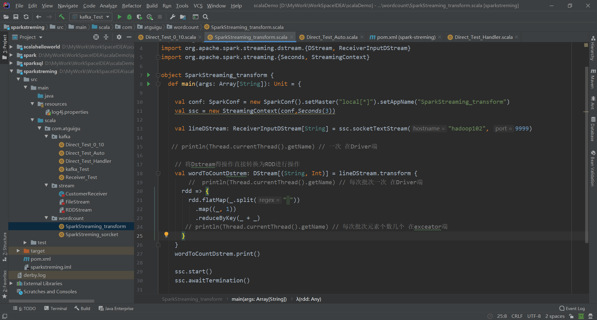Image resolution: width=597 pixels, height=320 pixels.
Task: Open the Refactor menu
Action: [132, 6]
